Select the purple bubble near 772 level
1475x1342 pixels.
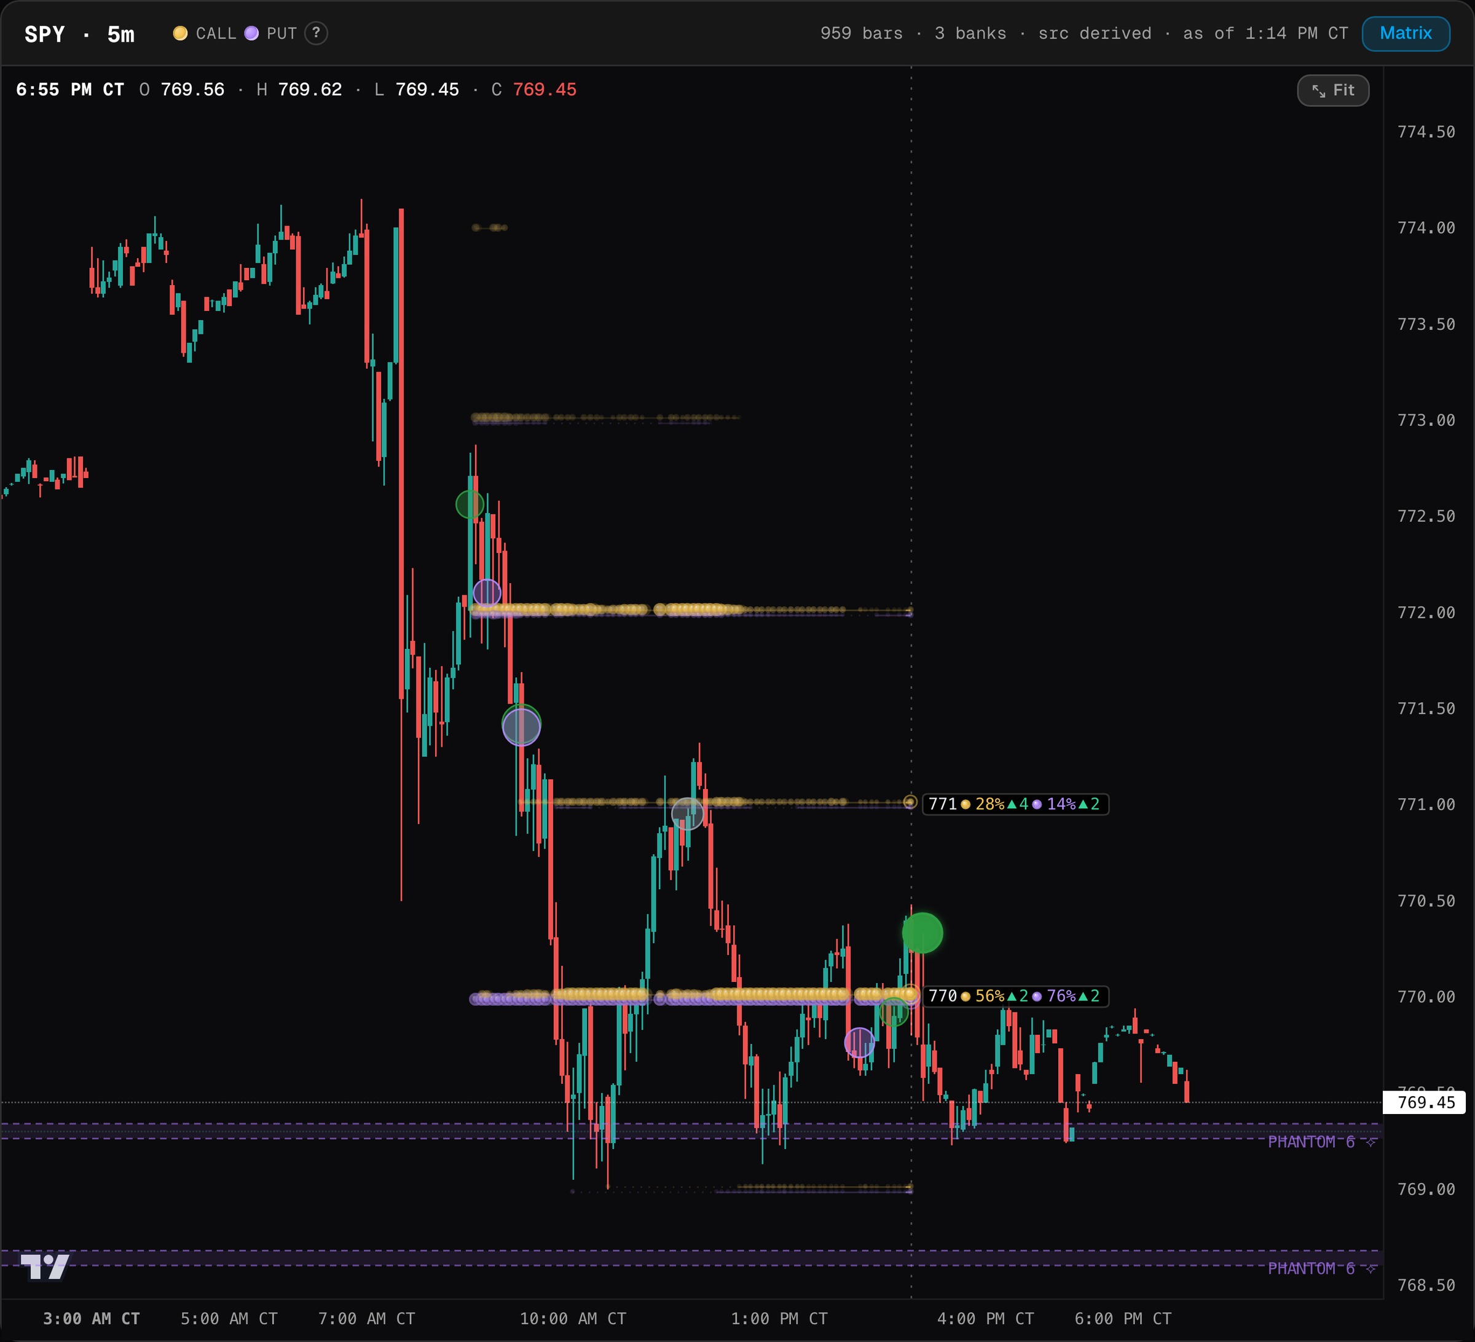(x=487, y=593)
